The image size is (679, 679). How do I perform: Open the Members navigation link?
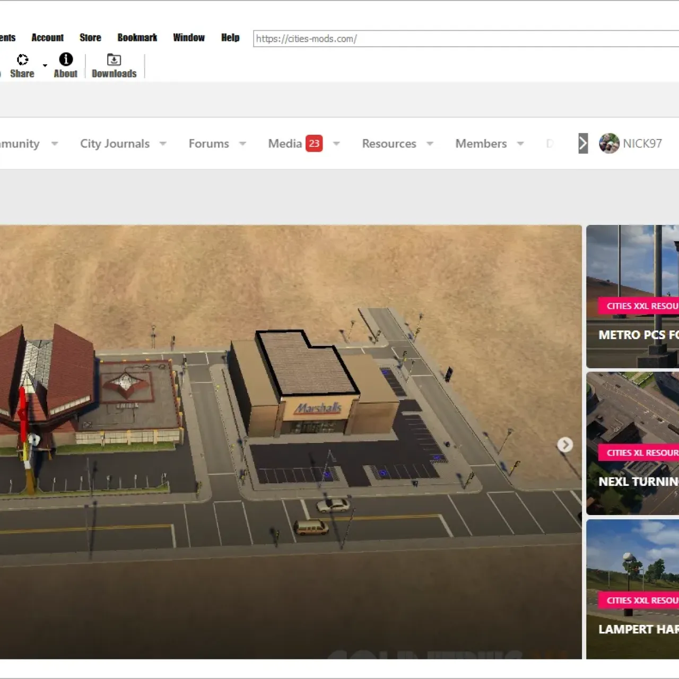click(481, 144)
